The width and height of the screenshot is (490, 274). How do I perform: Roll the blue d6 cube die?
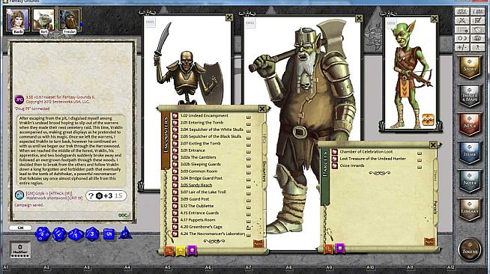(x=109, y=234)
